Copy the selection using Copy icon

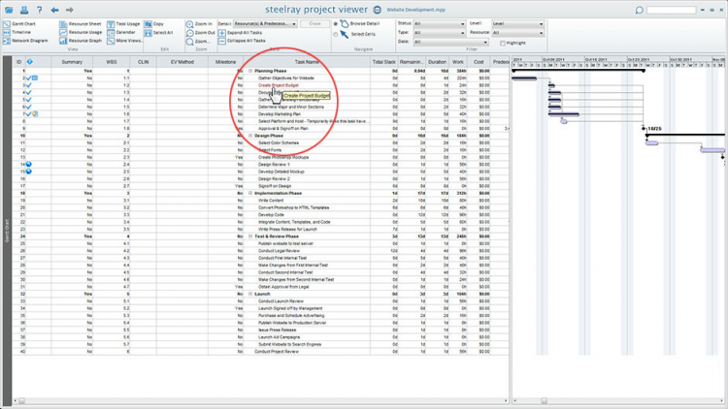click(x=153, y=23)
